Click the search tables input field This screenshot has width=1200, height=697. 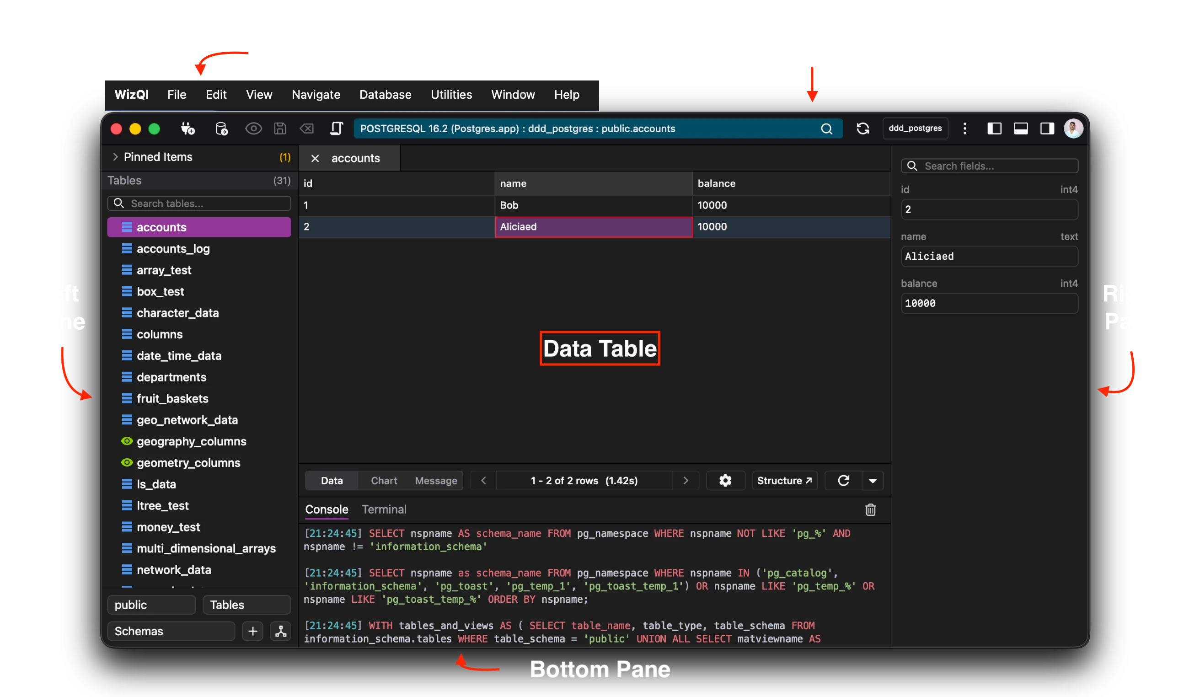point(199,203)
